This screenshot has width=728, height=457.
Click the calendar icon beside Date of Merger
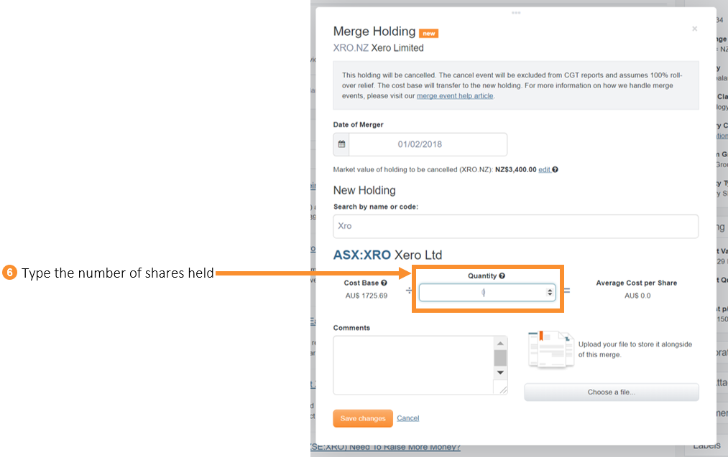(x=341, y=143)
